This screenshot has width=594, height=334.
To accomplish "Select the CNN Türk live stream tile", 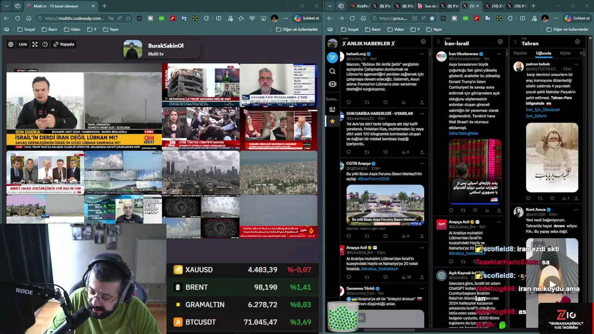I will tap(84, 107).
